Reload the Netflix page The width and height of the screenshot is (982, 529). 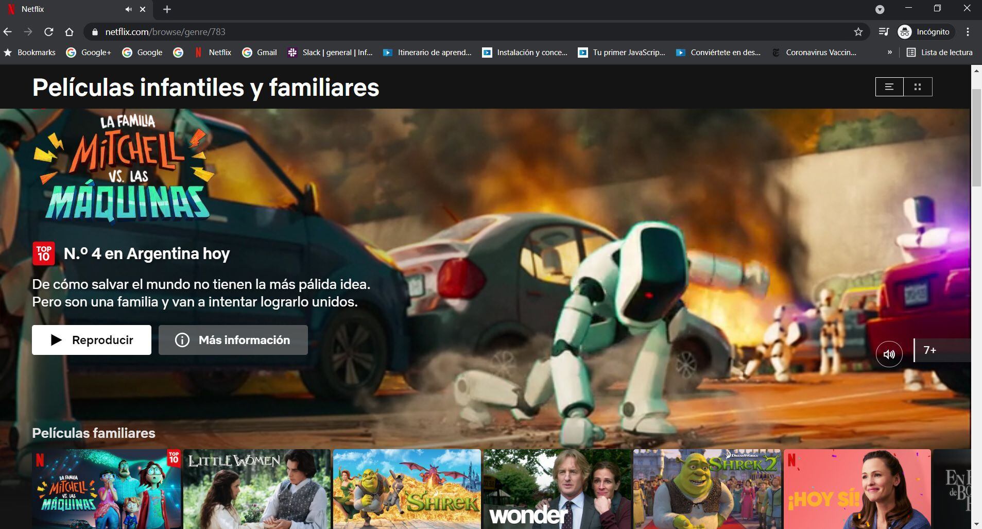49,32
